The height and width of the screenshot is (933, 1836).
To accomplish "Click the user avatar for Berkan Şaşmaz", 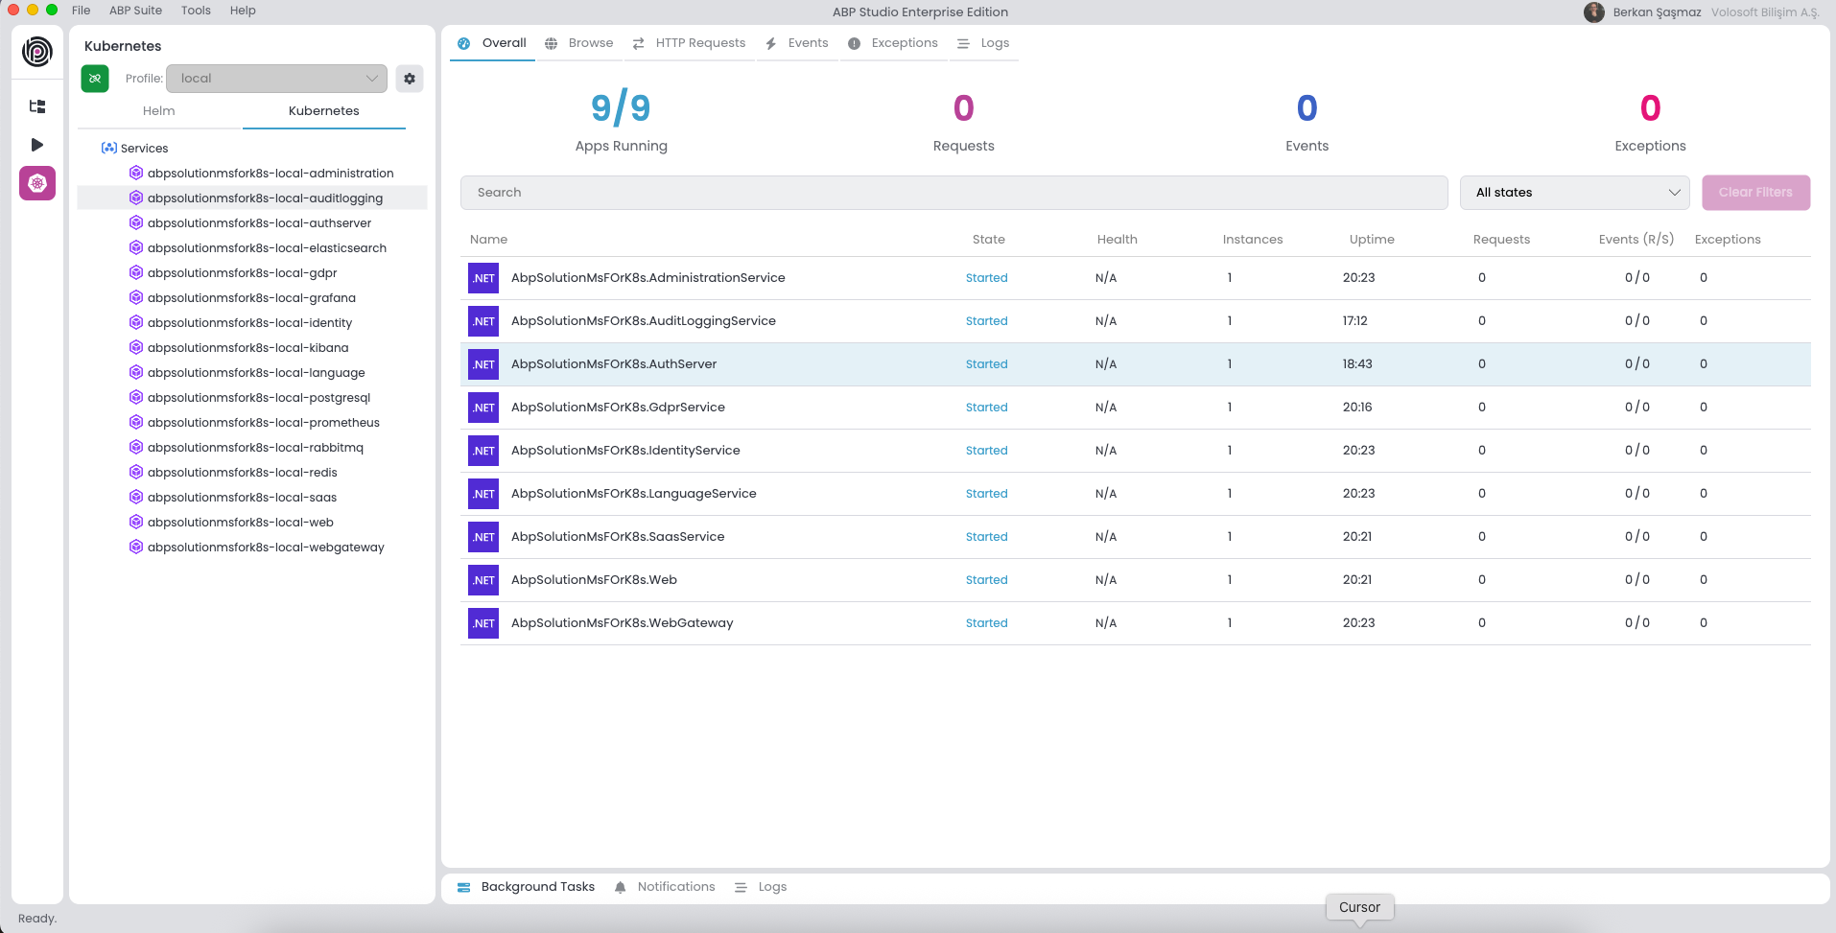I will (1594, 12).
